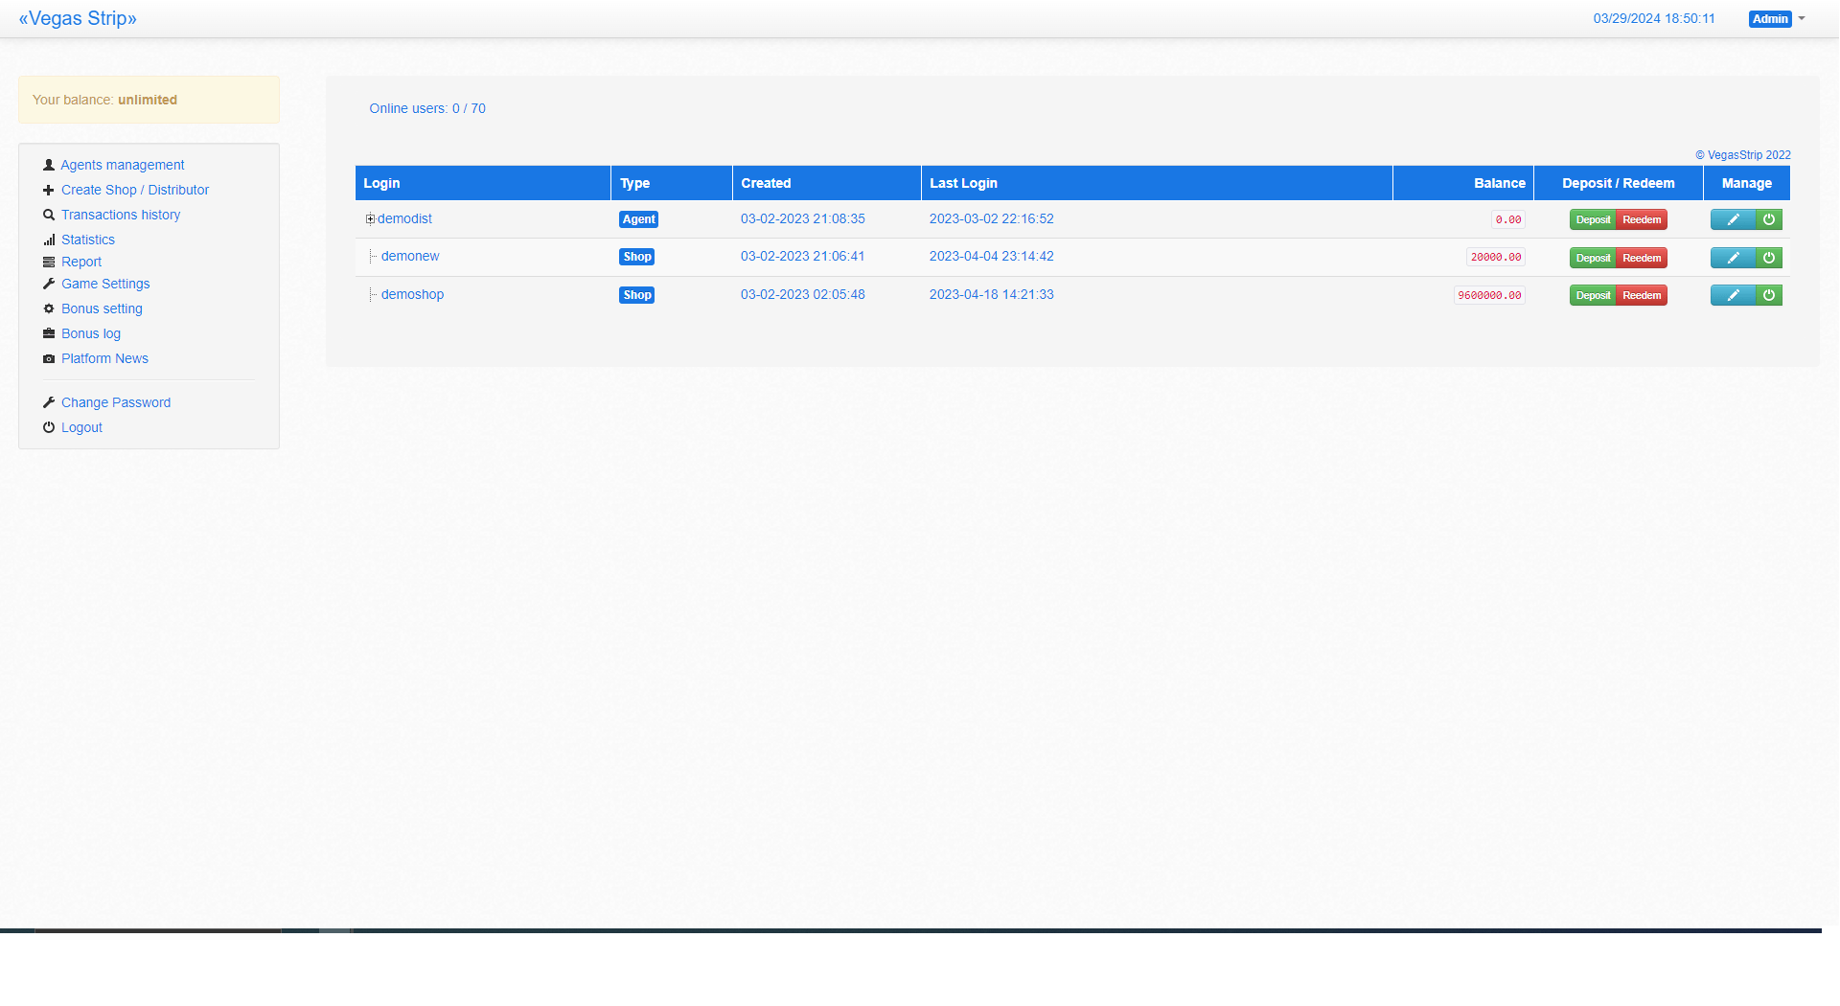Click the gear icon beside Bonus setting
This screenshot has width=1840, height=1006.
point(49,309)
